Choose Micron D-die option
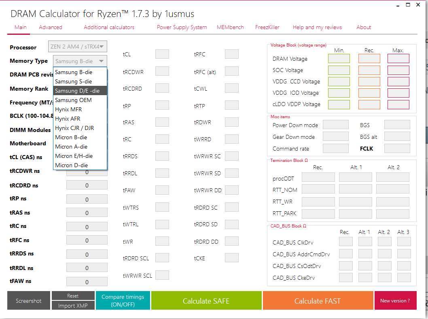Viewport: 428px width, 319px height. tap(80, 165)
